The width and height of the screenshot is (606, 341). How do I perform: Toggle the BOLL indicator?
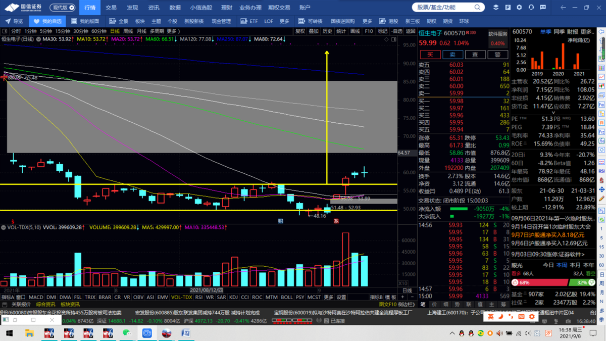286,298
